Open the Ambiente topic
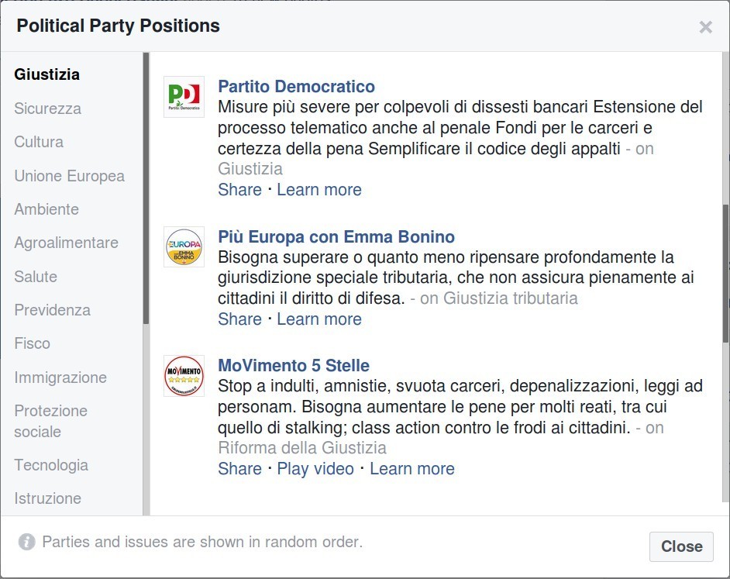 pyautogui.click(x=46, y=209)
